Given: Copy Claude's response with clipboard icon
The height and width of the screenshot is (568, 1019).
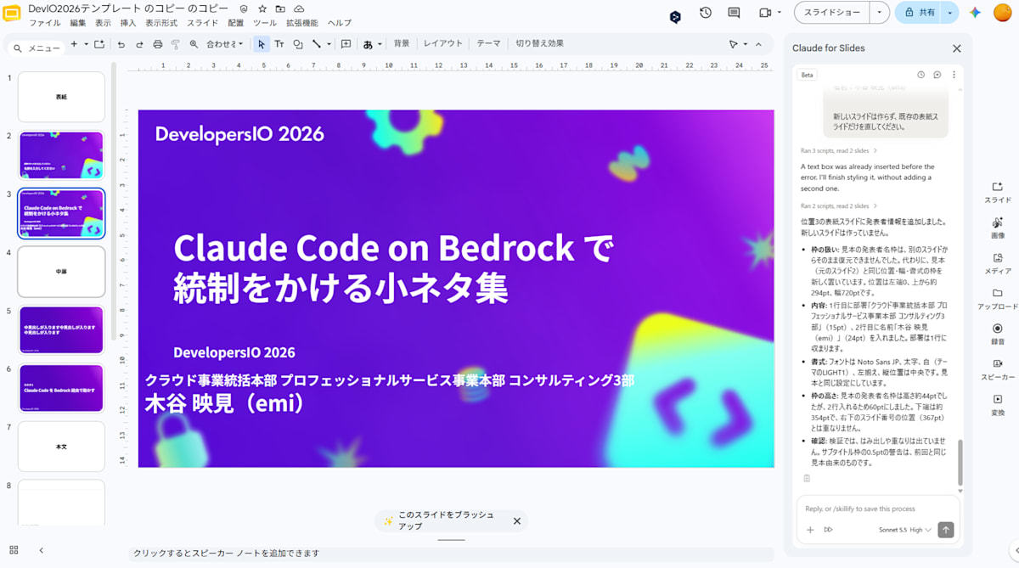Looking at the screenshot, I should click(806, 478).
